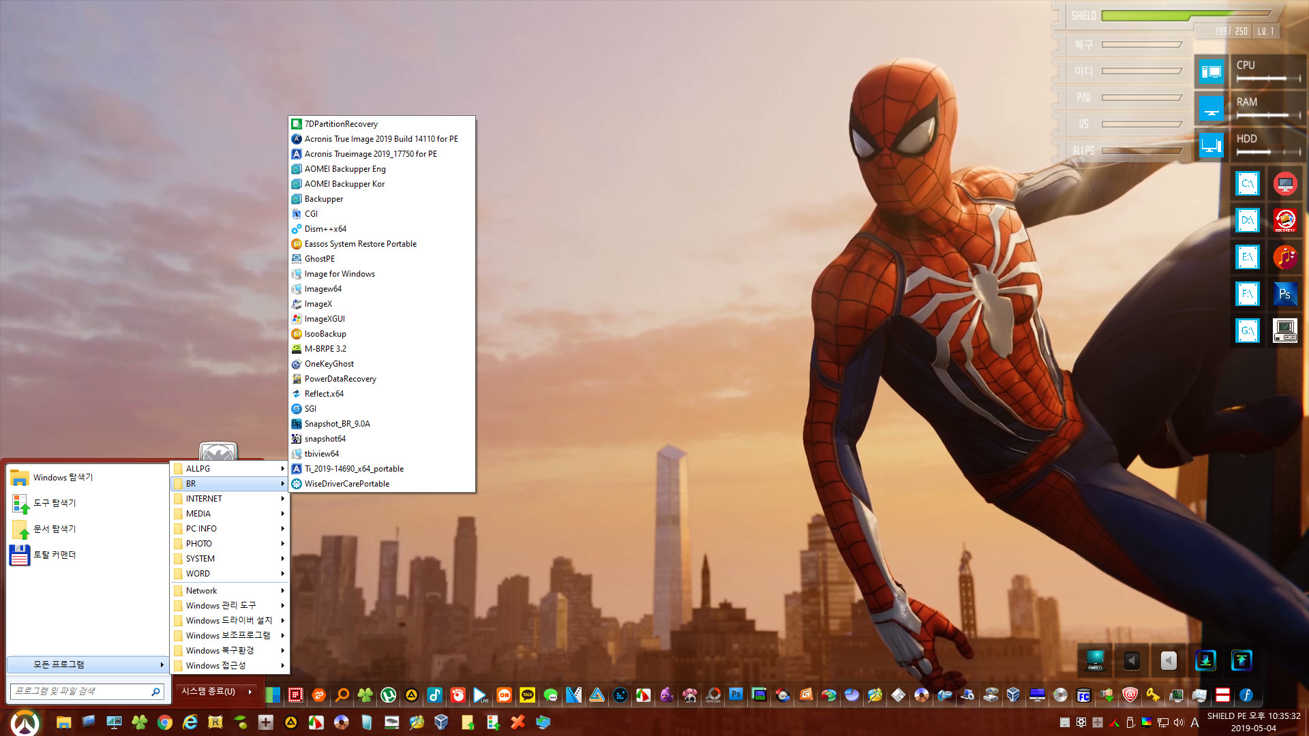This screenshot has width=1309, height=736.
Task: Launch Photoshop from the right sidebar
Action: pyautogui.click(x=1285, y=294)
